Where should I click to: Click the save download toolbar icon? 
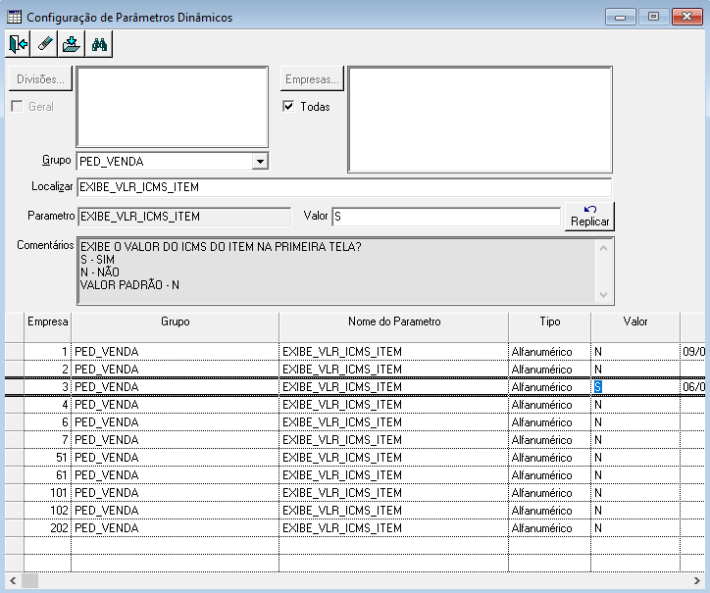pos(72,44)
